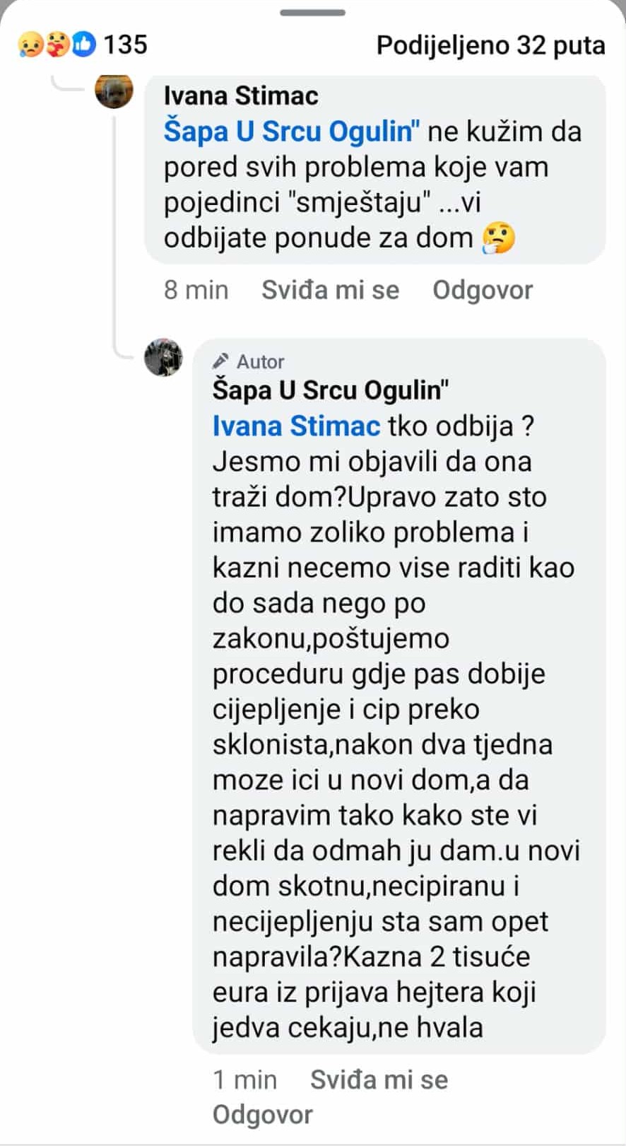The width and height of the screenshot is (626, 1146).
Task: Open the 135 reactions count list
Action: tap(126, 45)
